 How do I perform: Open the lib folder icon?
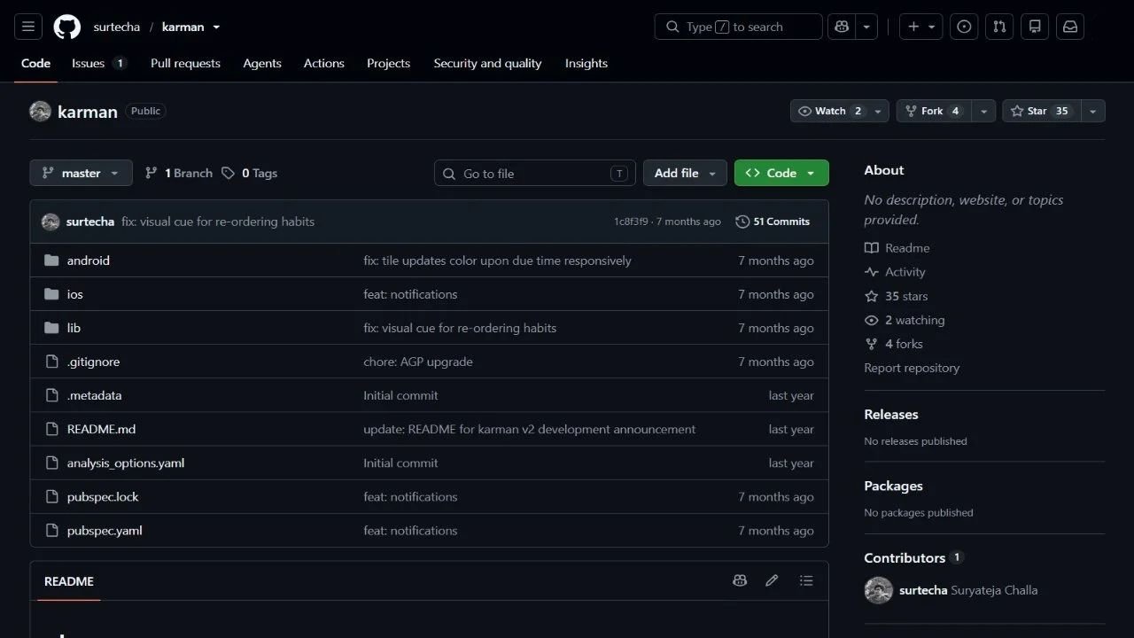coord(51,328)
